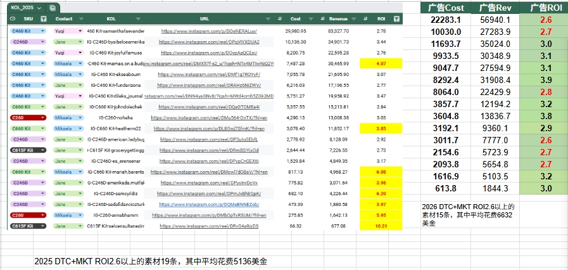Select the yellow ROI cell 6.08
This screenshot has height=270, width=568.
pos(381,172)
